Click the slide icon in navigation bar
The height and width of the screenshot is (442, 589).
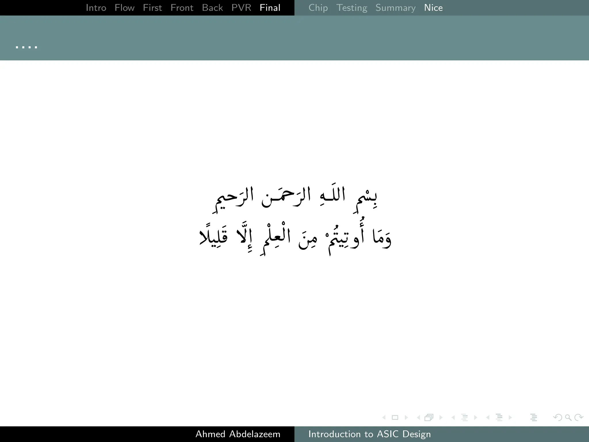[x=395, y=418]
